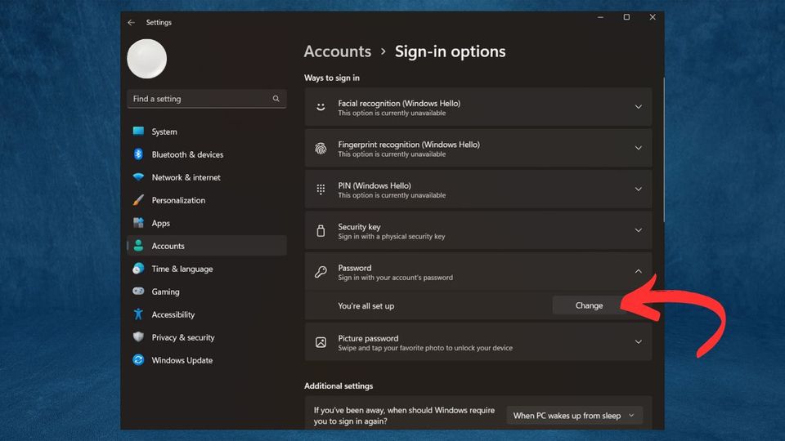This screenshot has width=785, height=441.
Task: Expand Facial recognition (Windows Hello) chevron
Action: tap(639, 107)
